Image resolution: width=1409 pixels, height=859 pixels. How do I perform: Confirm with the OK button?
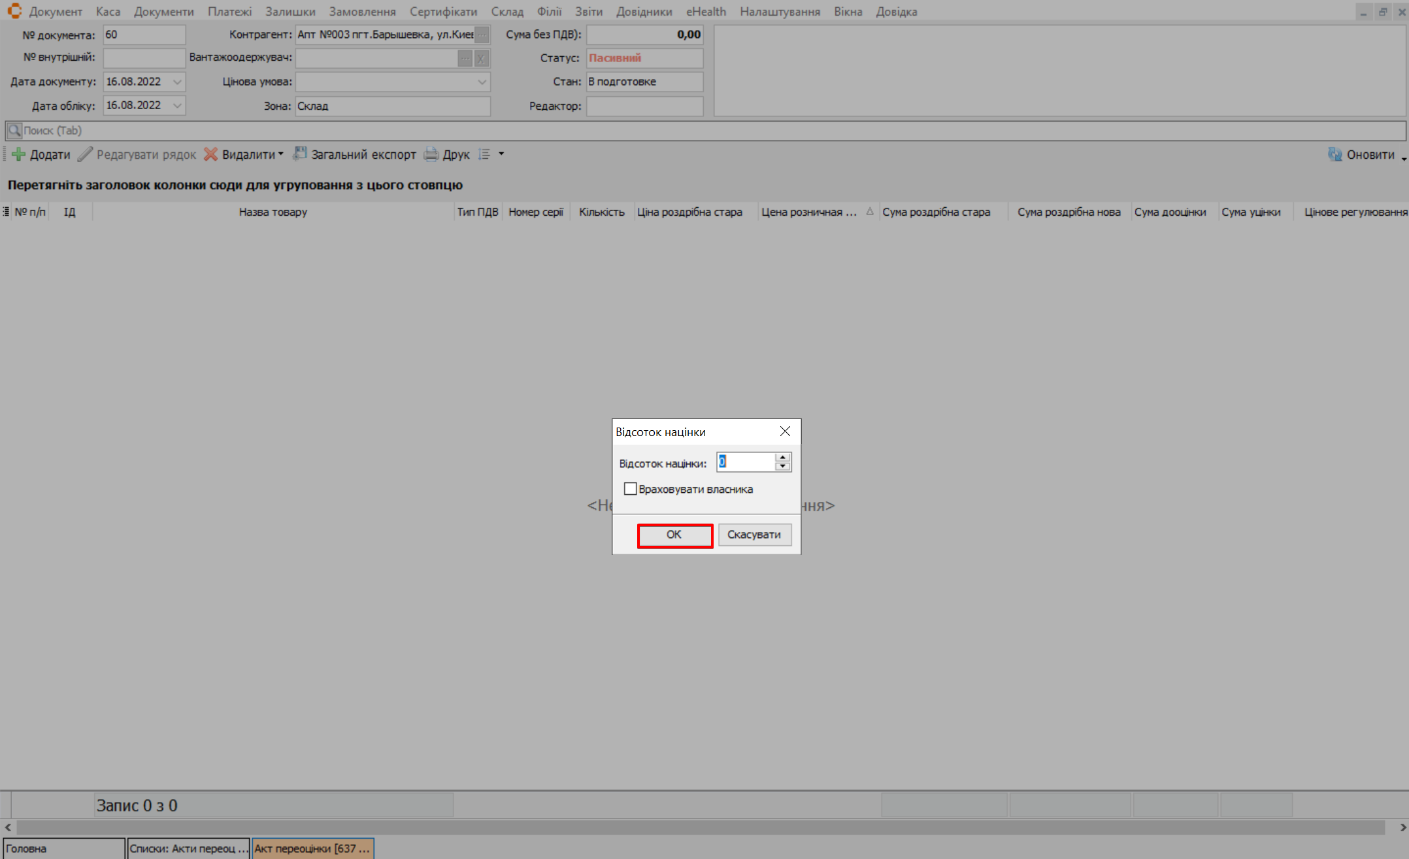(x=674, y=535)
